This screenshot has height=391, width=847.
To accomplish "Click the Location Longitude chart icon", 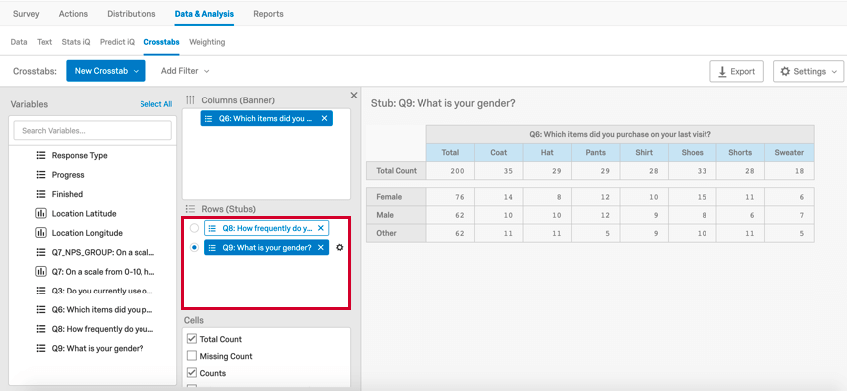I will (41, 233).
